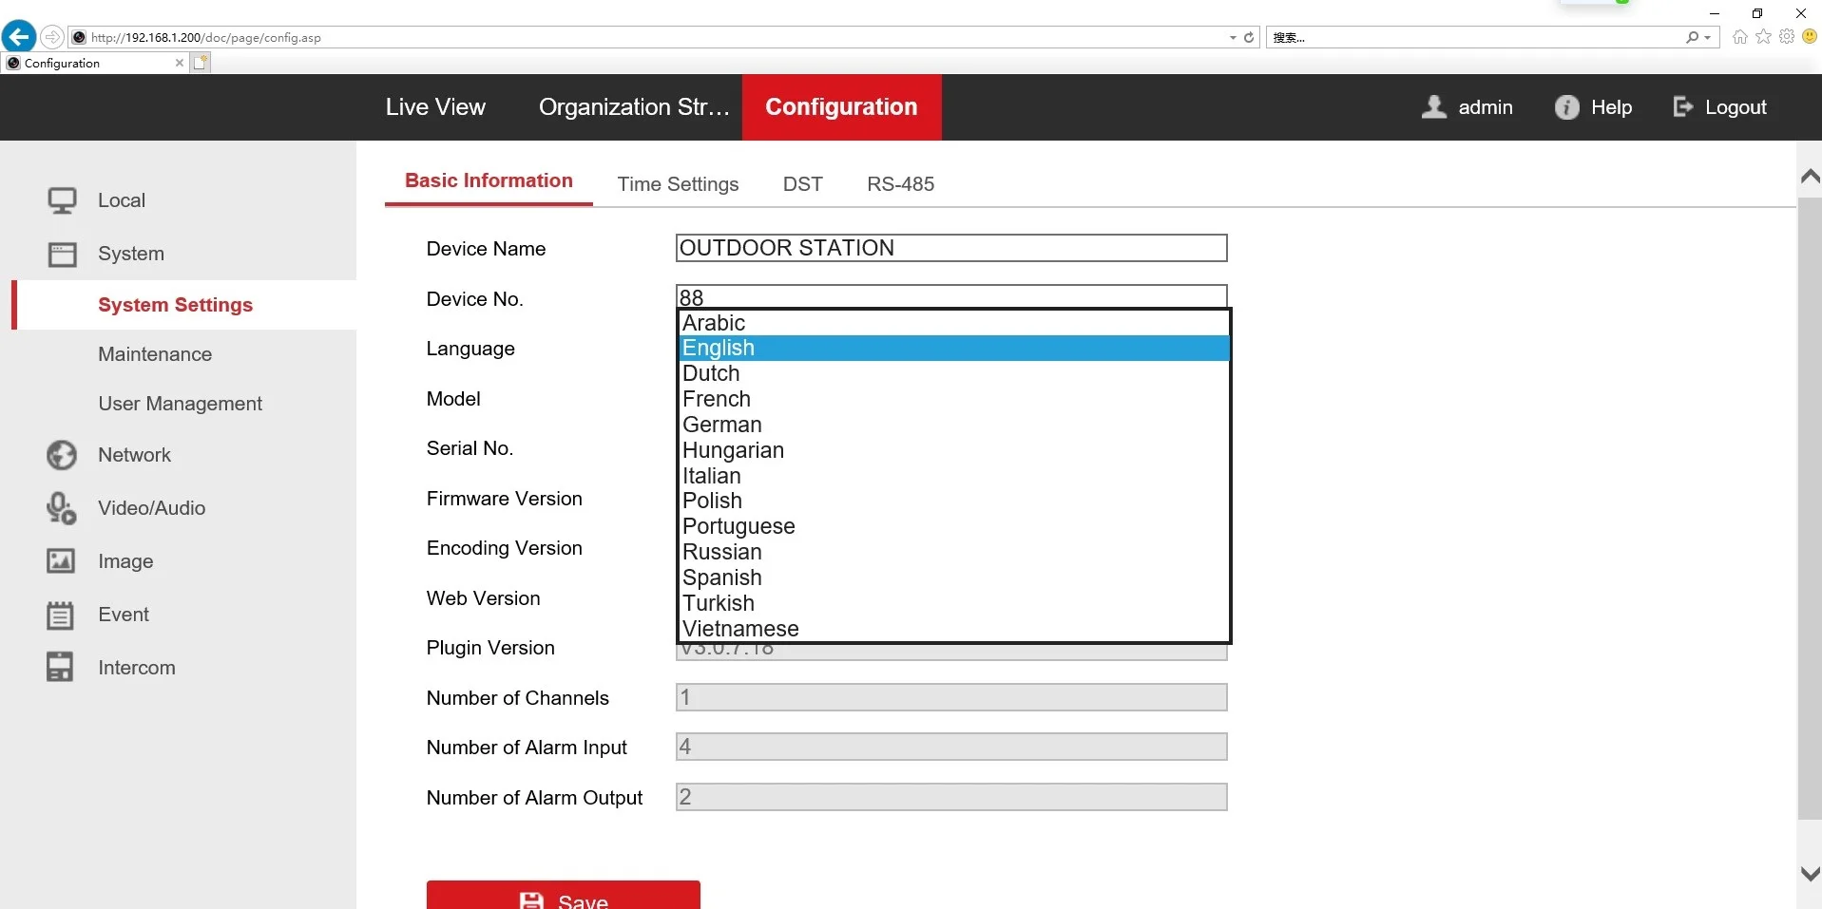Switch to the RS-485 tab
Viewport: 1822px width, 909px height.
coord(901,184)
